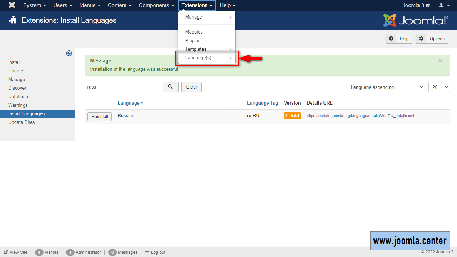This screenshot has width=457, height=257.
Task: Open the Language ascending sort dropdown
Action: click(x=386, y=87)
